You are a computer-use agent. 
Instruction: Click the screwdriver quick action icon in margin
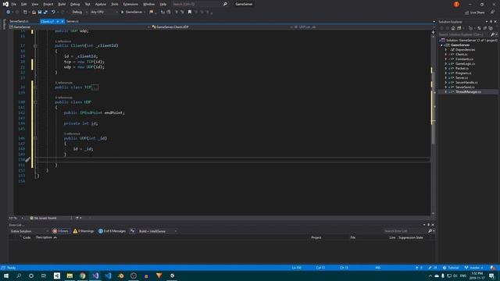coord(28,159)
